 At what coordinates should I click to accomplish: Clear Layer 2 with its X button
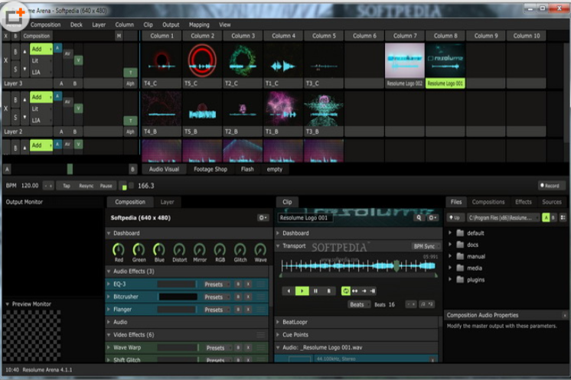(6, 109)
